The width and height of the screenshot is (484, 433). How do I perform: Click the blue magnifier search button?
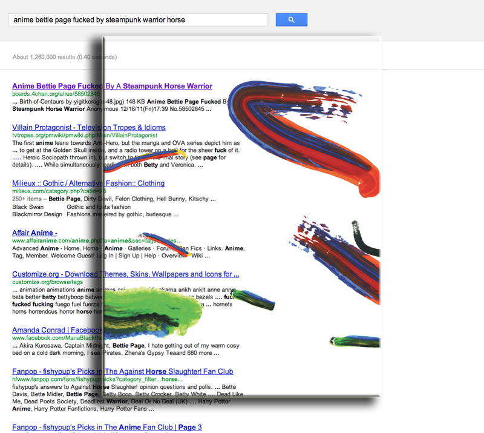[291, 20]
